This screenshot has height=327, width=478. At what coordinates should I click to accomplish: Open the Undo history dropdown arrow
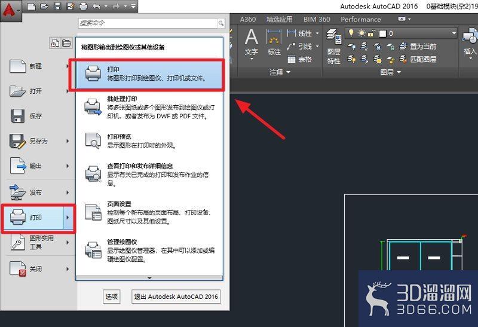click(x=106, y=6)
